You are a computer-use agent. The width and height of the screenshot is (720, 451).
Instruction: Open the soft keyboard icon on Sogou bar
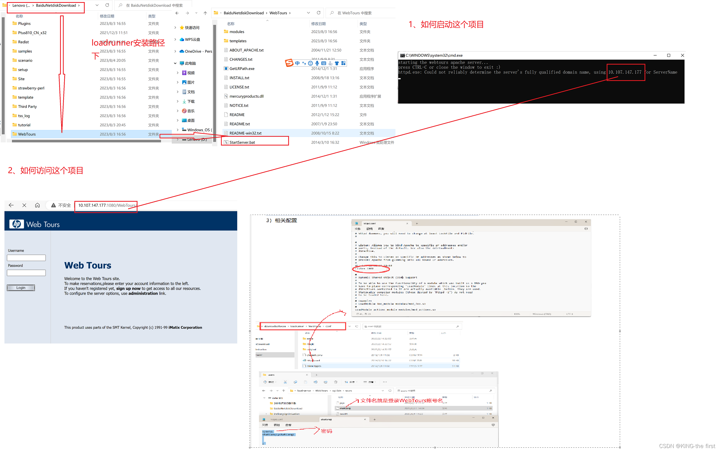coord(324,63)
